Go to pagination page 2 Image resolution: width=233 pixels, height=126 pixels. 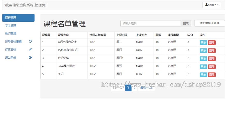[x=134, y=88]
